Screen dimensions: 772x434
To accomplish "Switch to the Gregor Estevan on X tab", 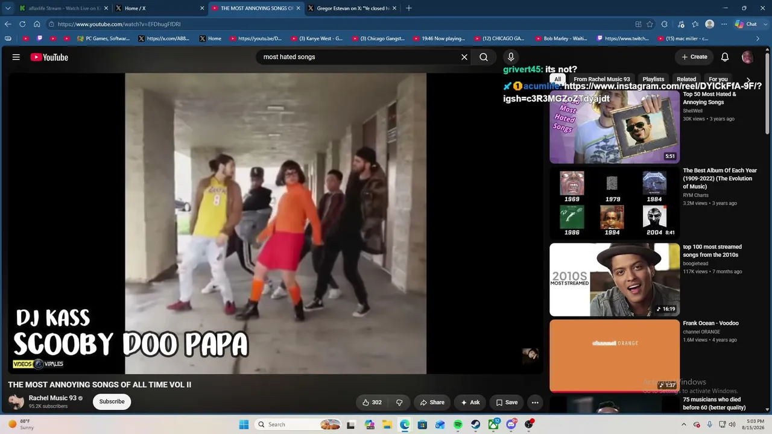I will [352, 8].
